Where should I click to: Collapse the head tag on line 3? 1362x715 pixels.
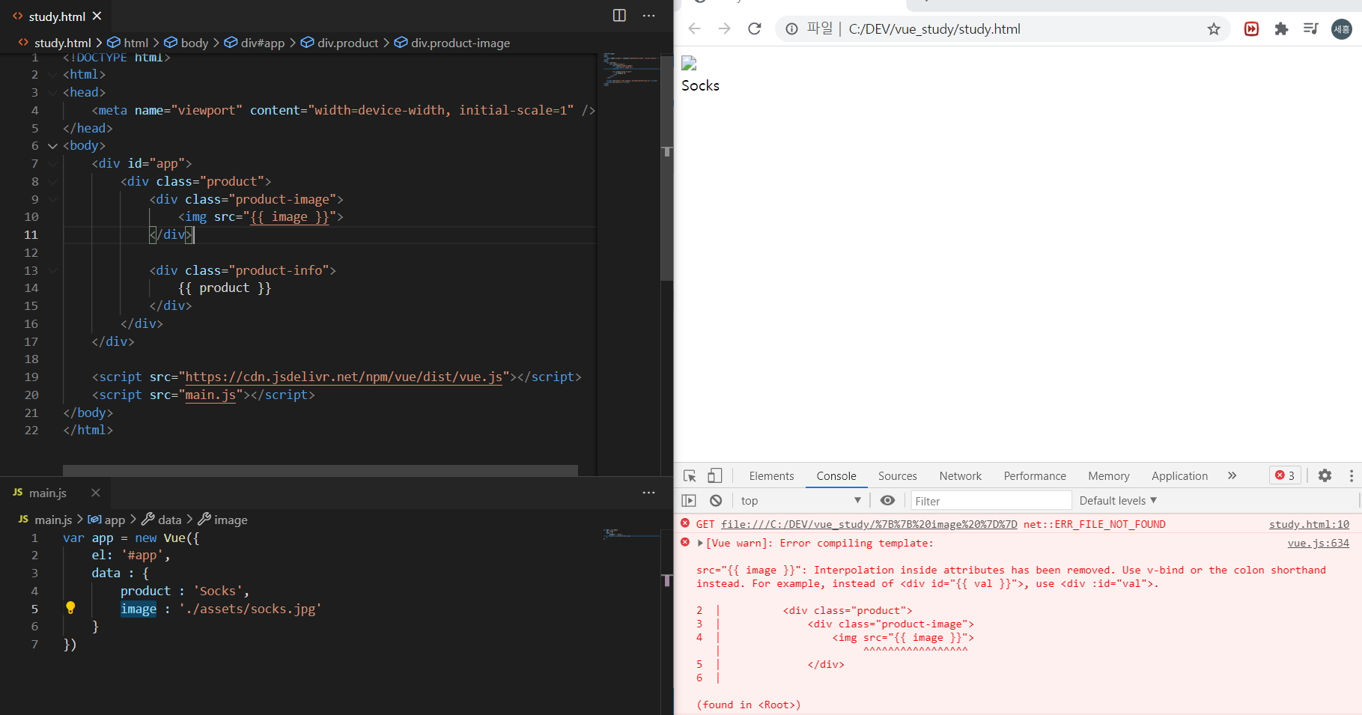pos(52,93)
